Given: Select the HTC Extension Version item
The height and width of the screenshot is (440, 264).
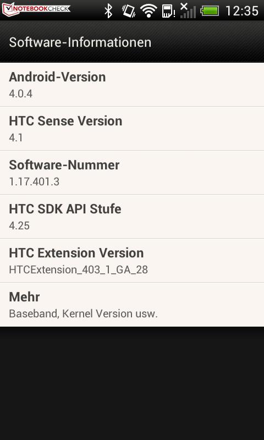Looking at the screenshot, I should tap(132, 261).
